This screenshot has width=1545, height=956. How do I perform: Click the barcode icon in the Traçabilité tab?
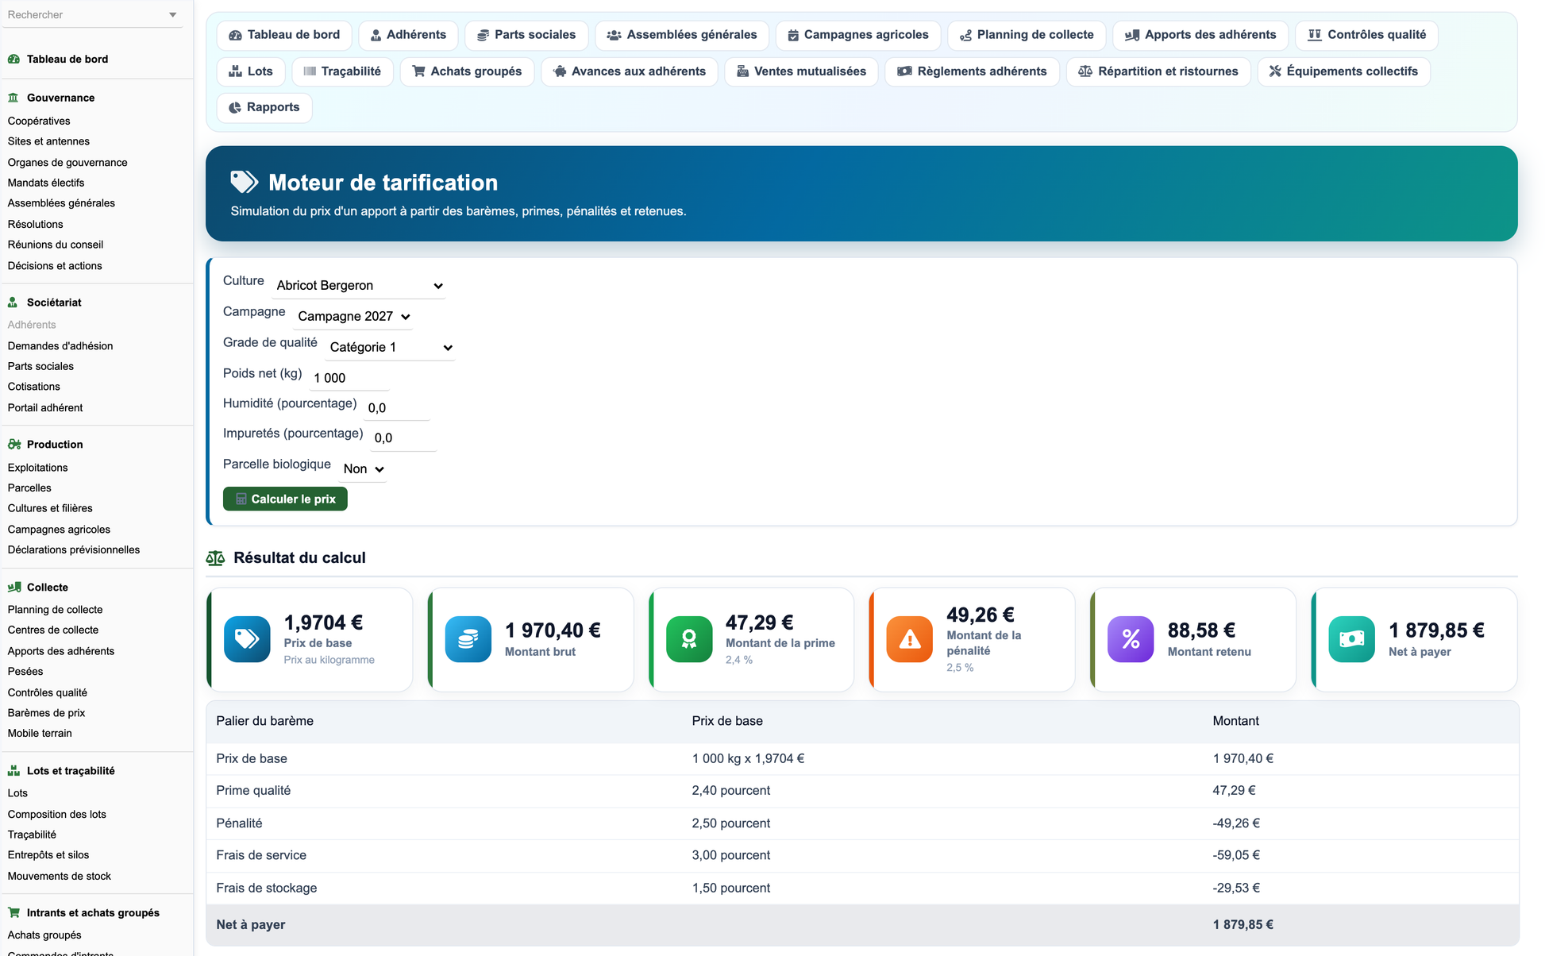click(x=310, y=71)
